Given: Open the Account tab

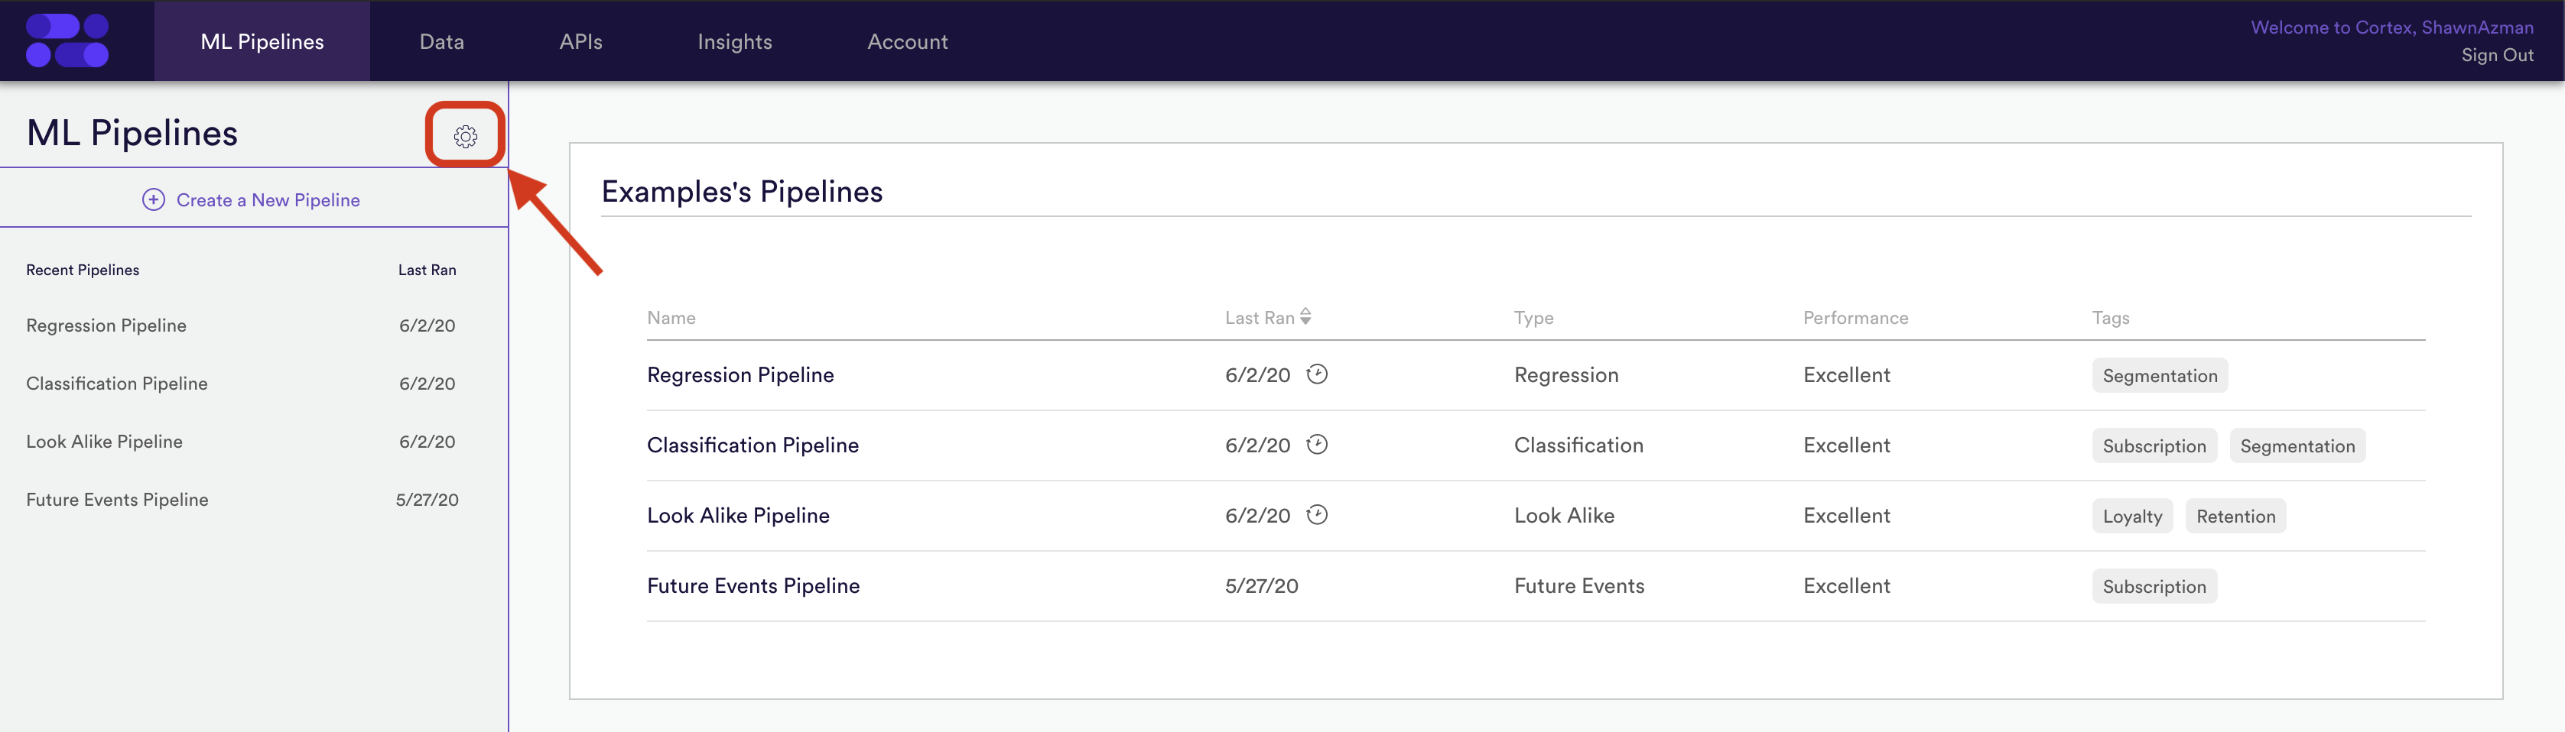Looking at the screenshot, I should click(x=907, y=40).
